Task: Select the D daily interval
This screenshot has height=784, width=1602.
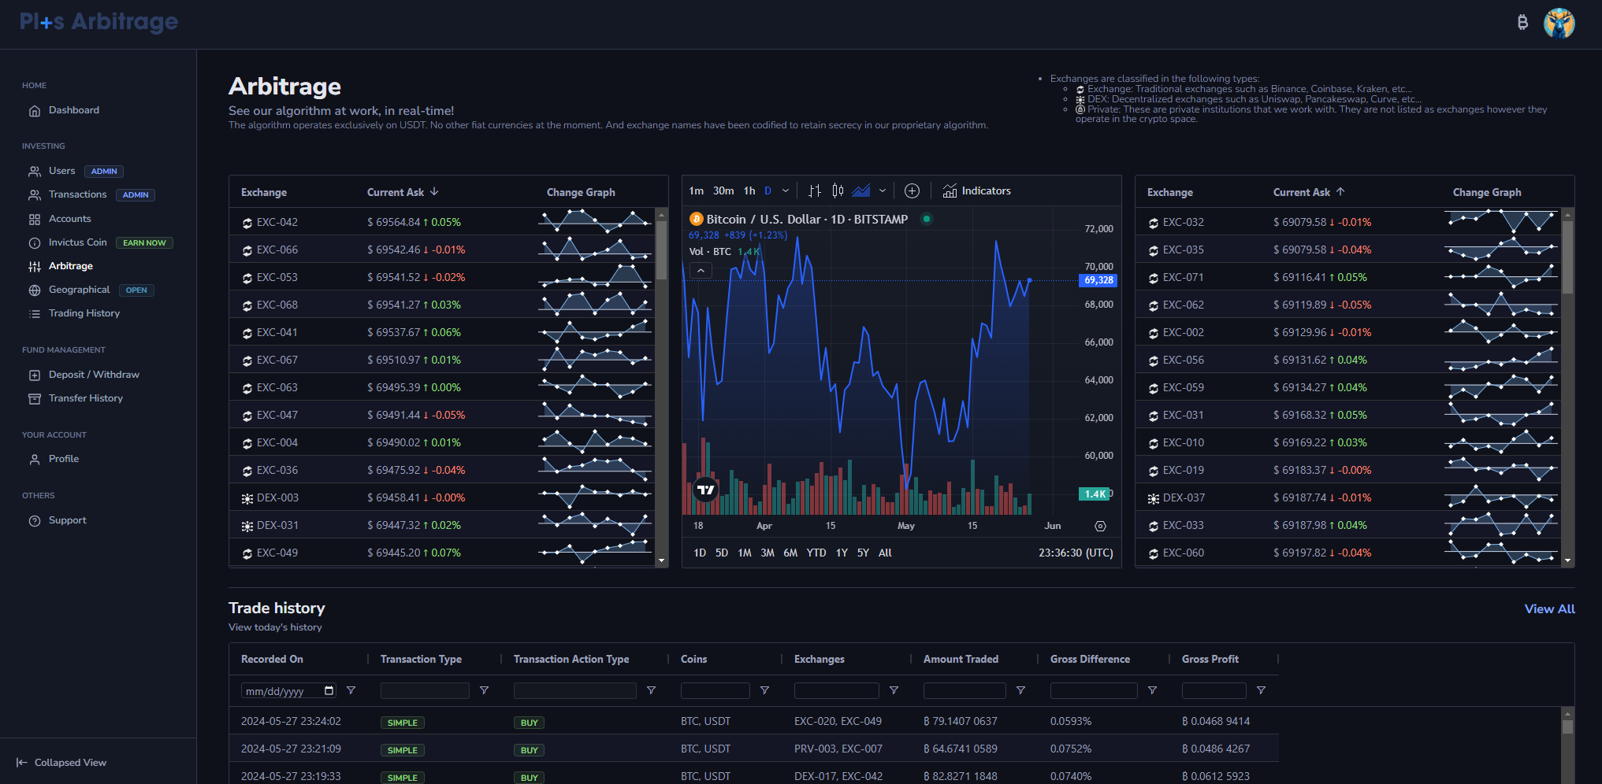Action: click(x=768, y=190)
